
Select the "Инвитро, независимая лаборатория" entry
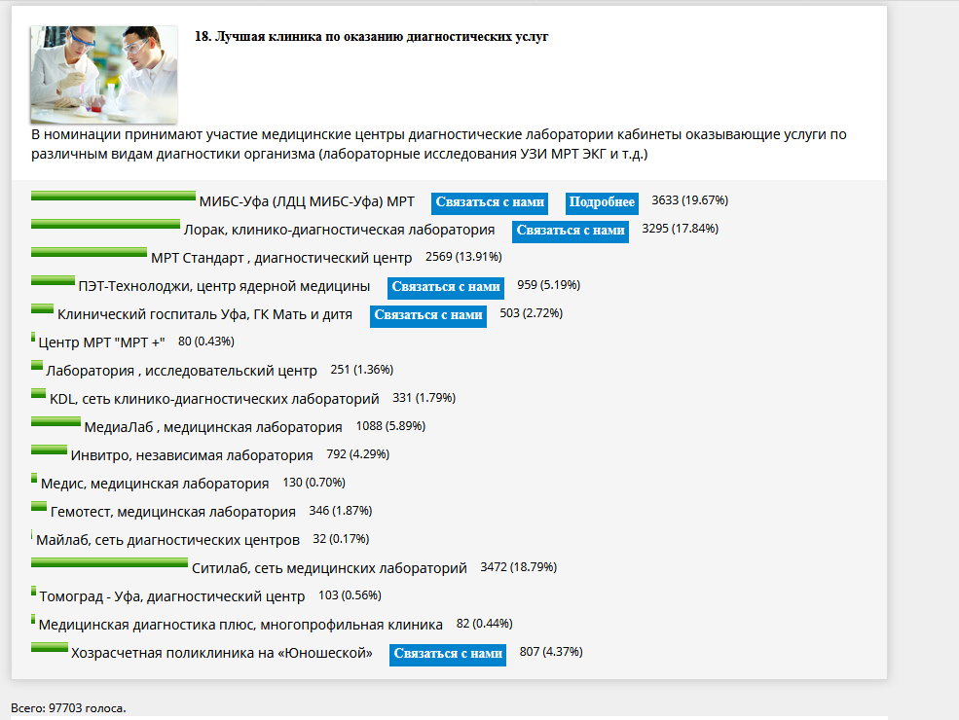[x=192, y=455]
